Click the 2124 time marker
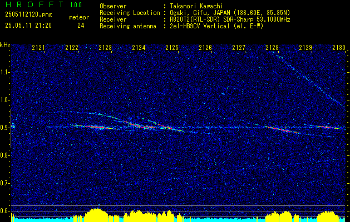350x222 pixels. click(139, 48)
